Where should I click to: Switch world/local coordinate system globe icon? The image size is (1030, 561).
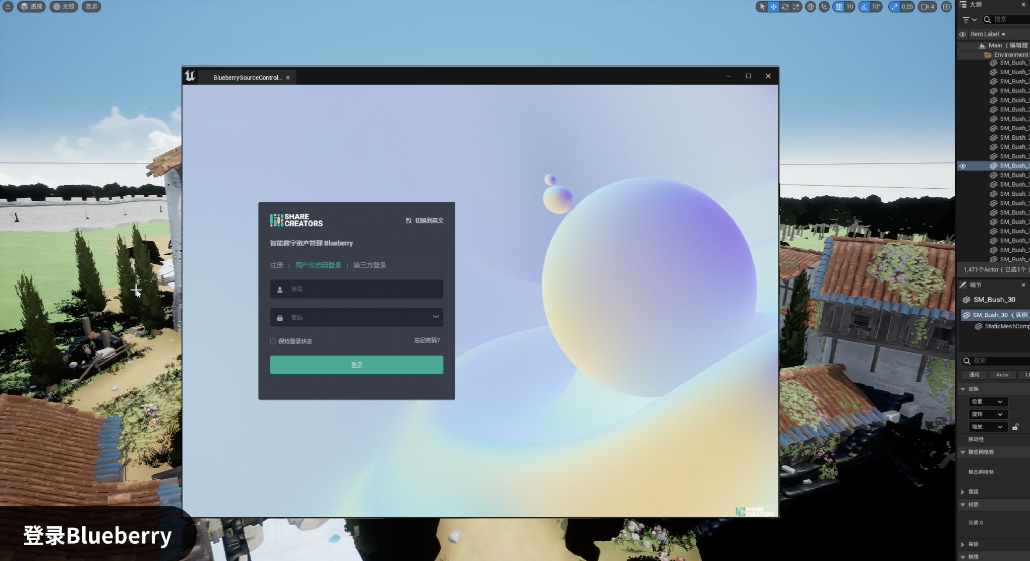(810, 6)
